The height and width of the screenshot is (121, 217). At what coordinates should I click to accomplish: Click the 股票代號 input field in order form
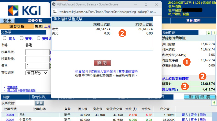pyautogui.click(x=37, y=52)
